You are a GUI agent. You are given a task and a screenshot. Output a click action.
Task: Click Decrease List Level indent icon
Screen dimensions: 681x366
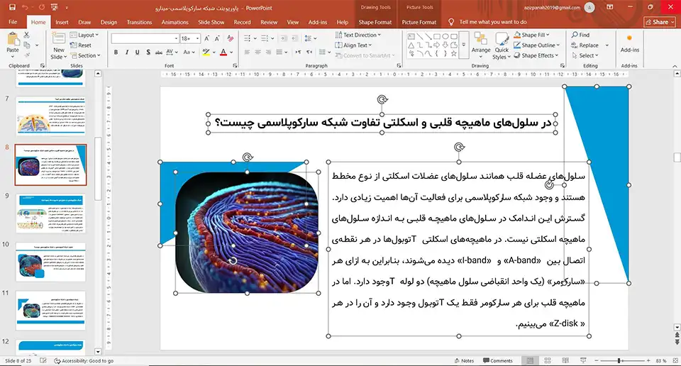283,38
